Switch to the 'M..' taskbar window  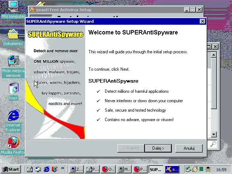point(124,169)
